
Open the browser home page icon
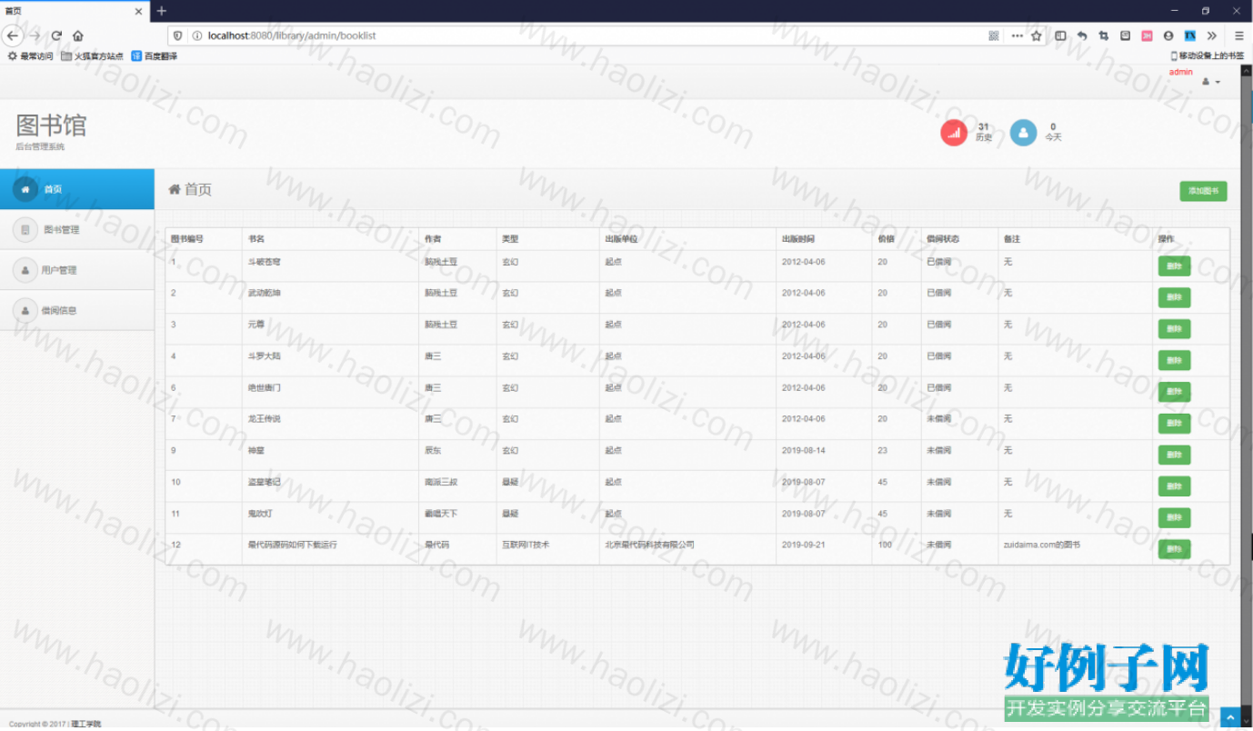78,35
